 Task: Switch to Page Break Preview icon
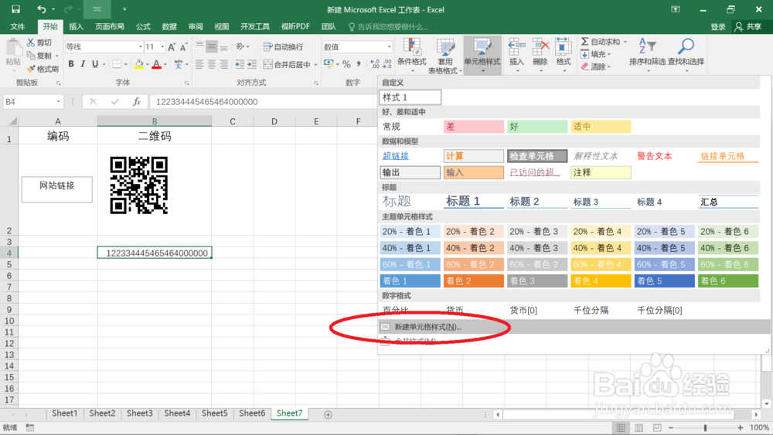click(x=657, y=427)
